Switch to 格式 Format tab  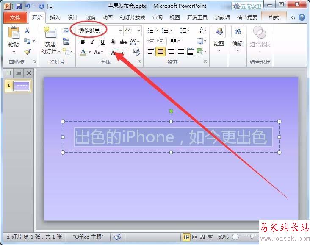click(x=274, y=18)
